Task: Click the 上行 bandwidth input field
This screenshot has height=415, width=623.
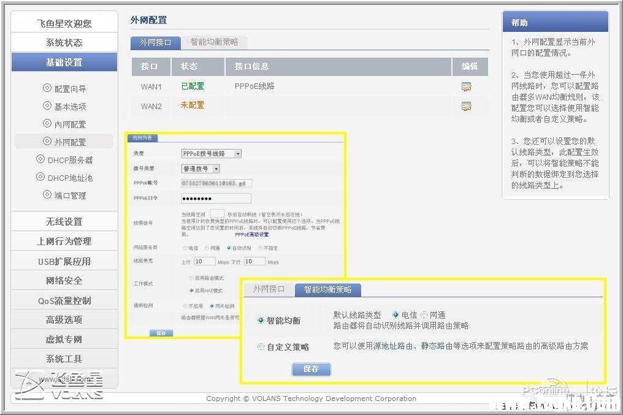Action: pos(205,261)
